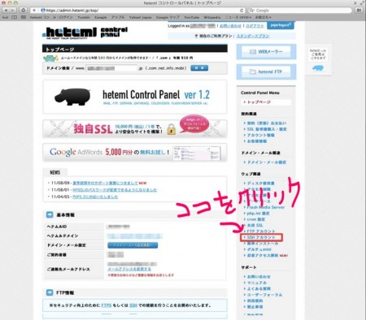Image resolution: width=366 pixels, height=320 pixels.
Task: Open the FTP アカウント menu link
Action: tap(260, 231)
